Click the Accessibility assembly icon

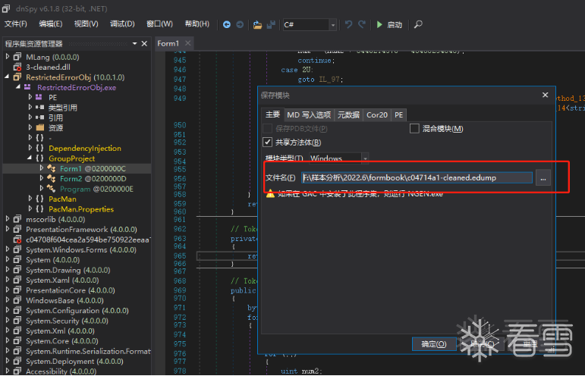click(17, 371)
